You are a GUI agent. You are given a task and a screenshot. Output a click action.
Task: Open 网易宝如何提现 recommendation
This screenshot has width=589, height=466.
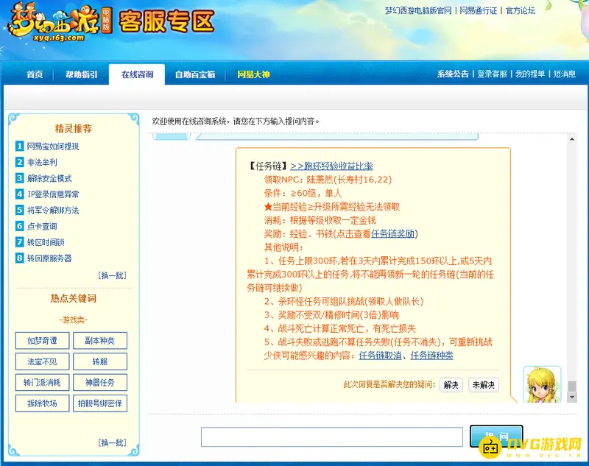pos(53,146)
